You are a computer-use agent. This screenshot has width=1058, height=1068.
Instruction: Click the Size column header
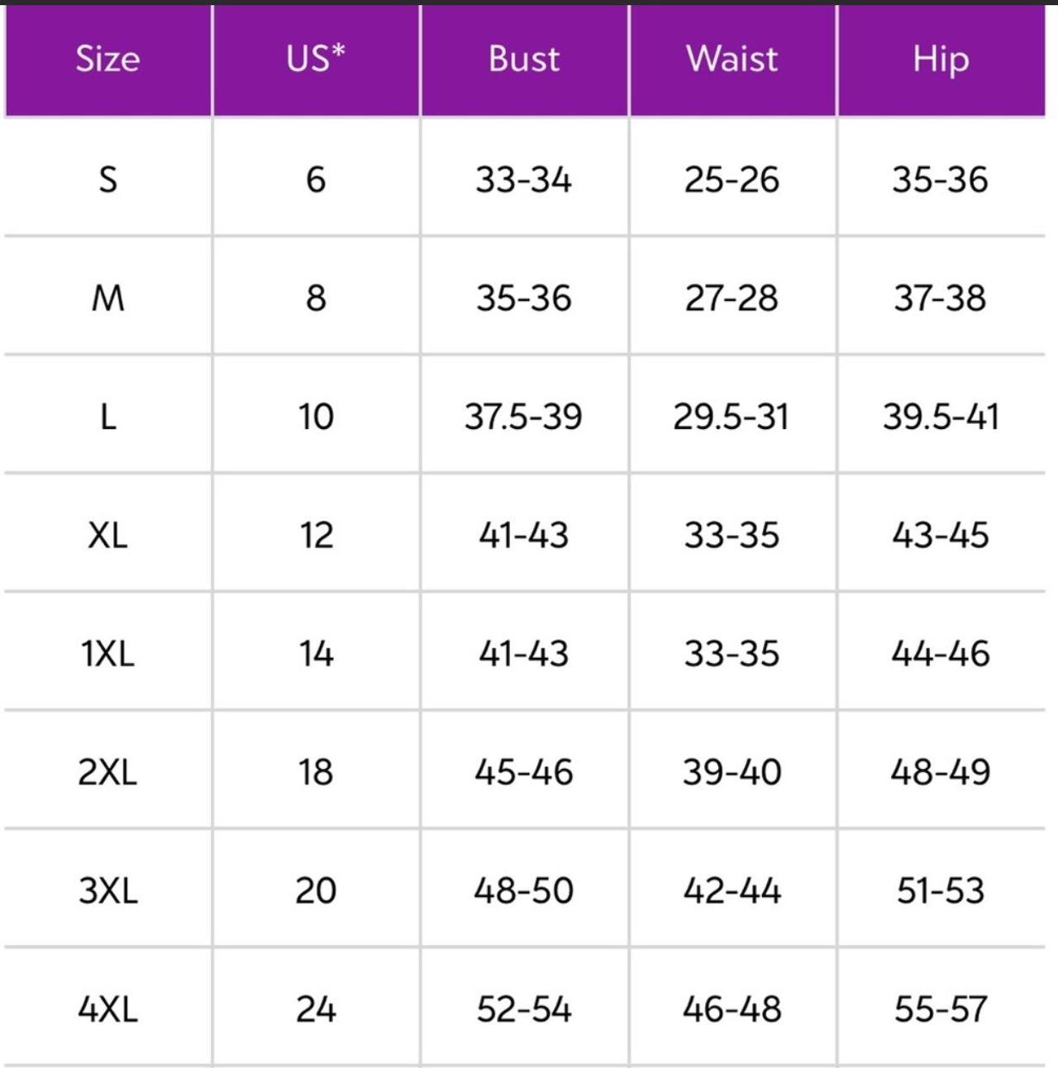[x=108, y=60]
